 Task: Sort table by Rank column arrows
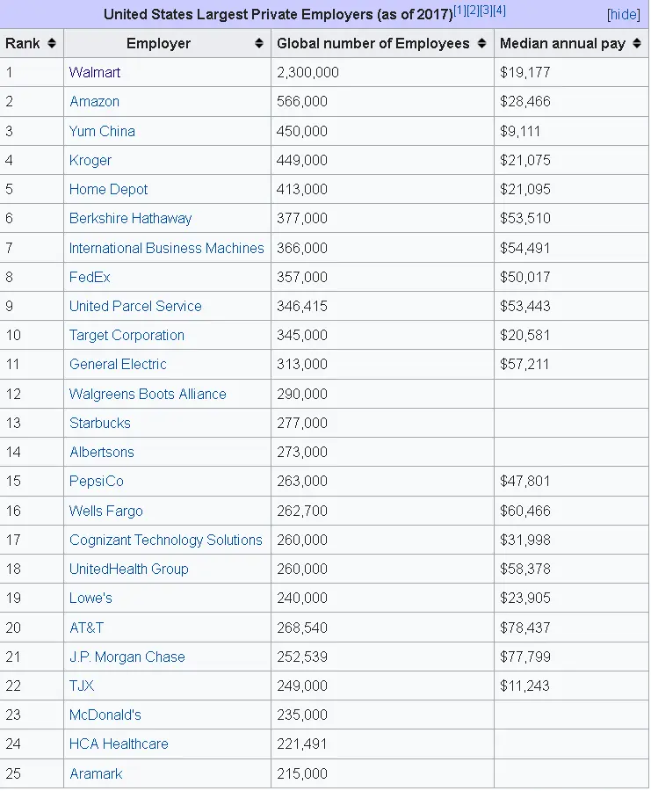pos(52,44)
